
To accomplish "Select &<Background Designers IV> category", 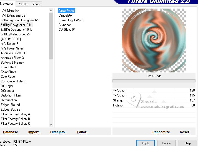I will point(20,20).
